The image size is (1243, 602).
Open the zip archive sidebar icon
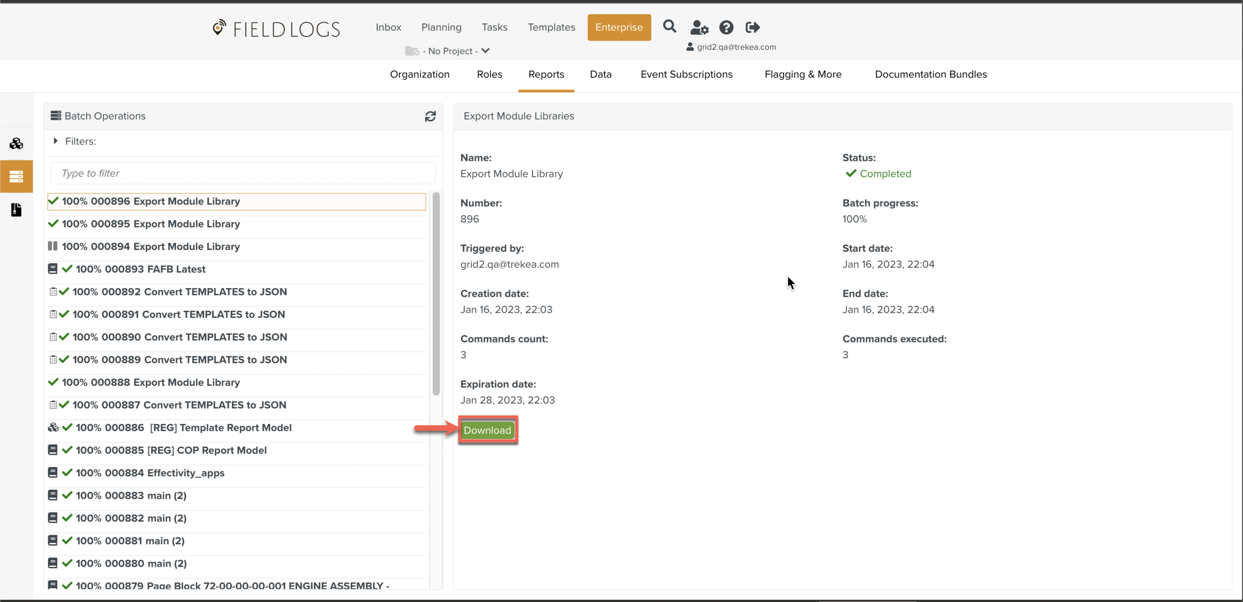pos(16,210)
